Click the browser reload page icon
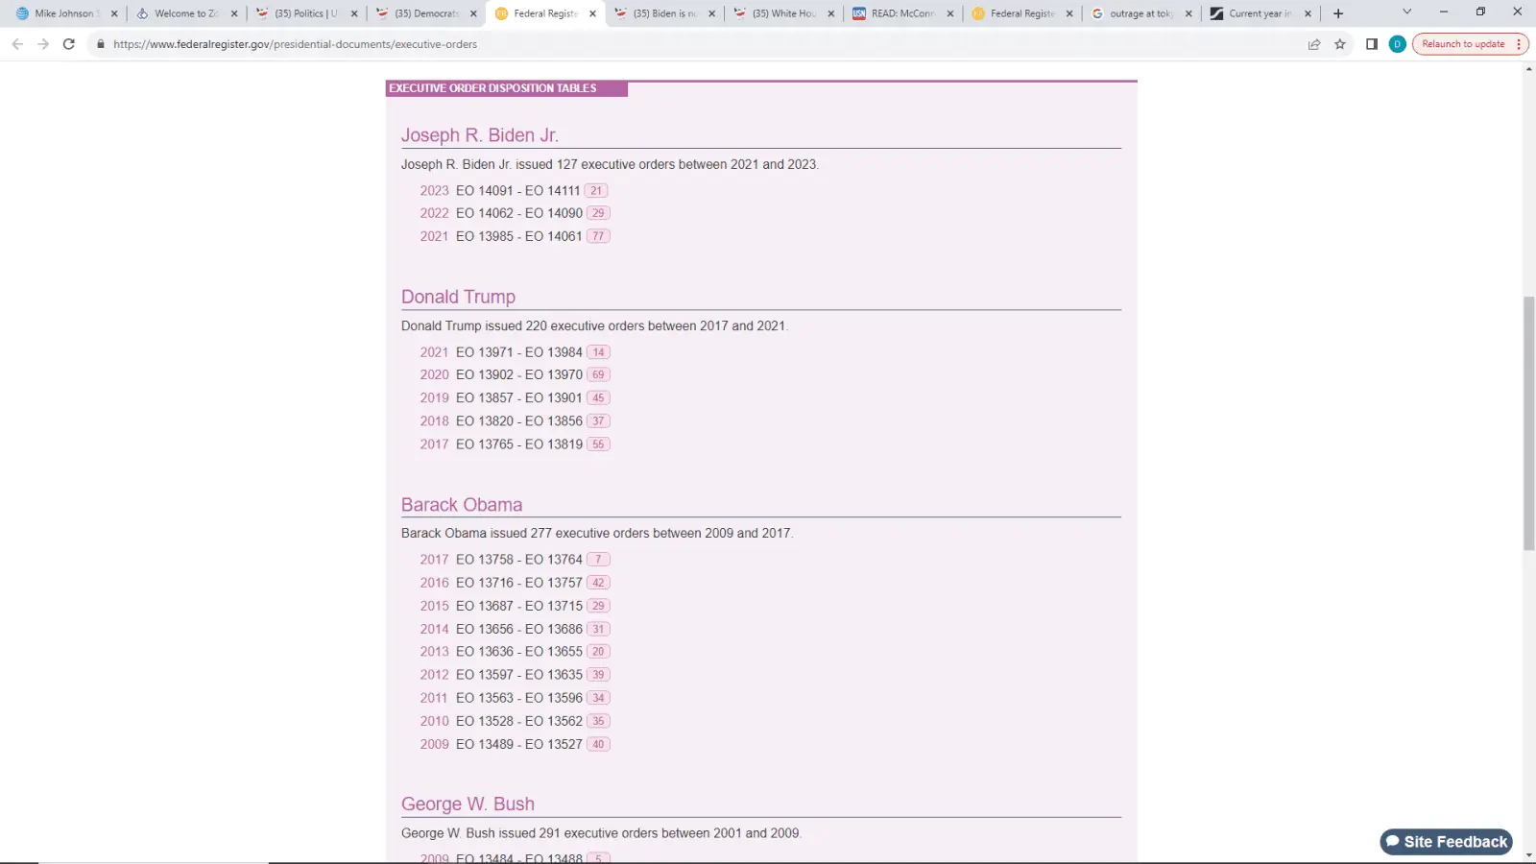The height and width of the screenshot is (864, 1536). [68, 44]
